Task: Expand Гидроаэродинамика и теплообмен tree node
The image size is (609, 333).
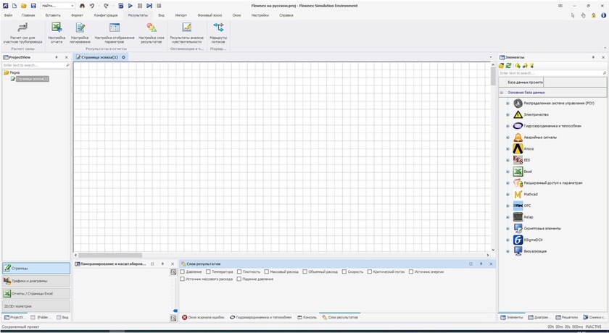Action: pos(507,126)
